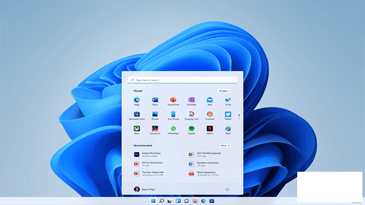
Task: Open File Explorer from the taskbar
Action: [x=195, y=201]
